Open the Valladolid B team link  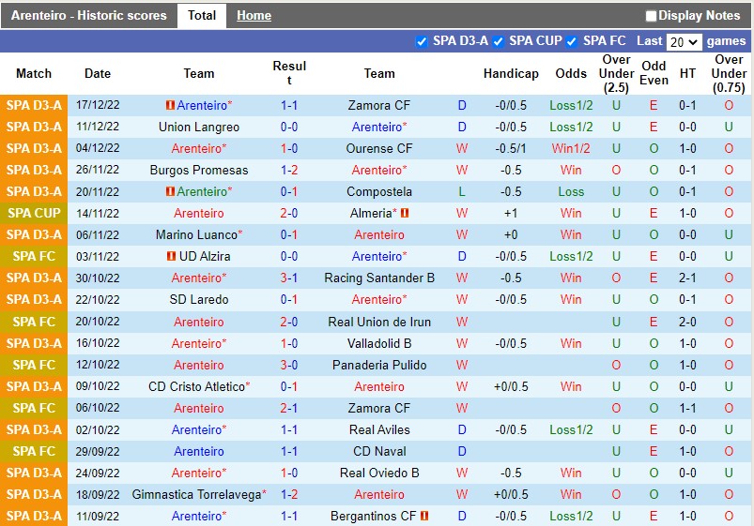coord(379,343)
